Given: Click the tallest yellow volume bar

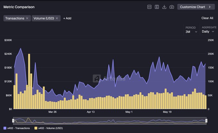Looking at the screenshot, I should click(29, 82).
